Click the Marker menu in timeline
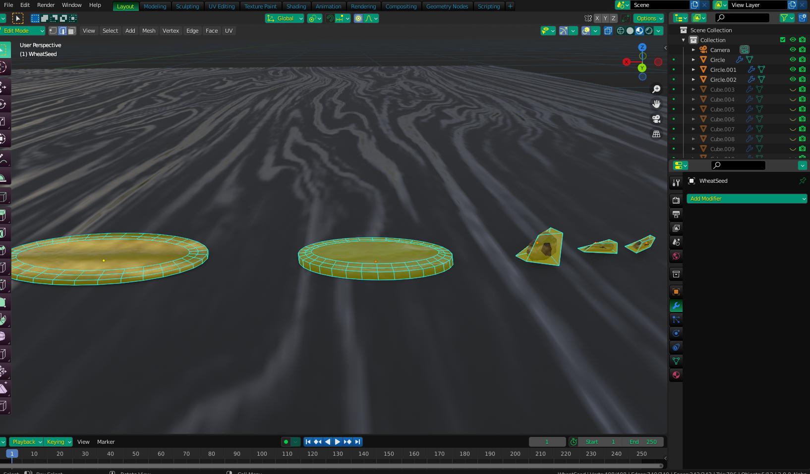The width and height of the screenshot is (810, 474). pyautogui.click(x=106, y=442)
